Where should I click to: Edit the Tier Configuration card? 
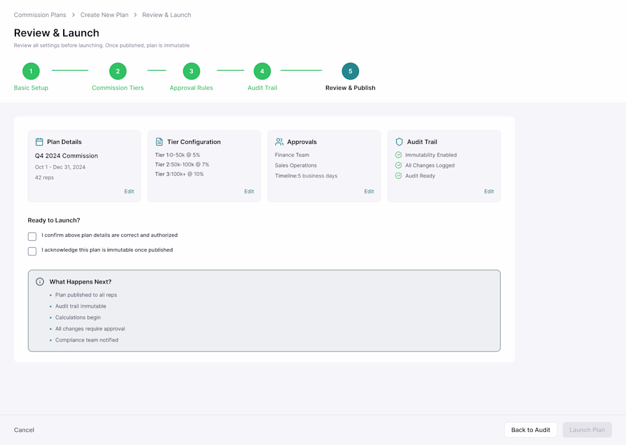coord(249,192)
